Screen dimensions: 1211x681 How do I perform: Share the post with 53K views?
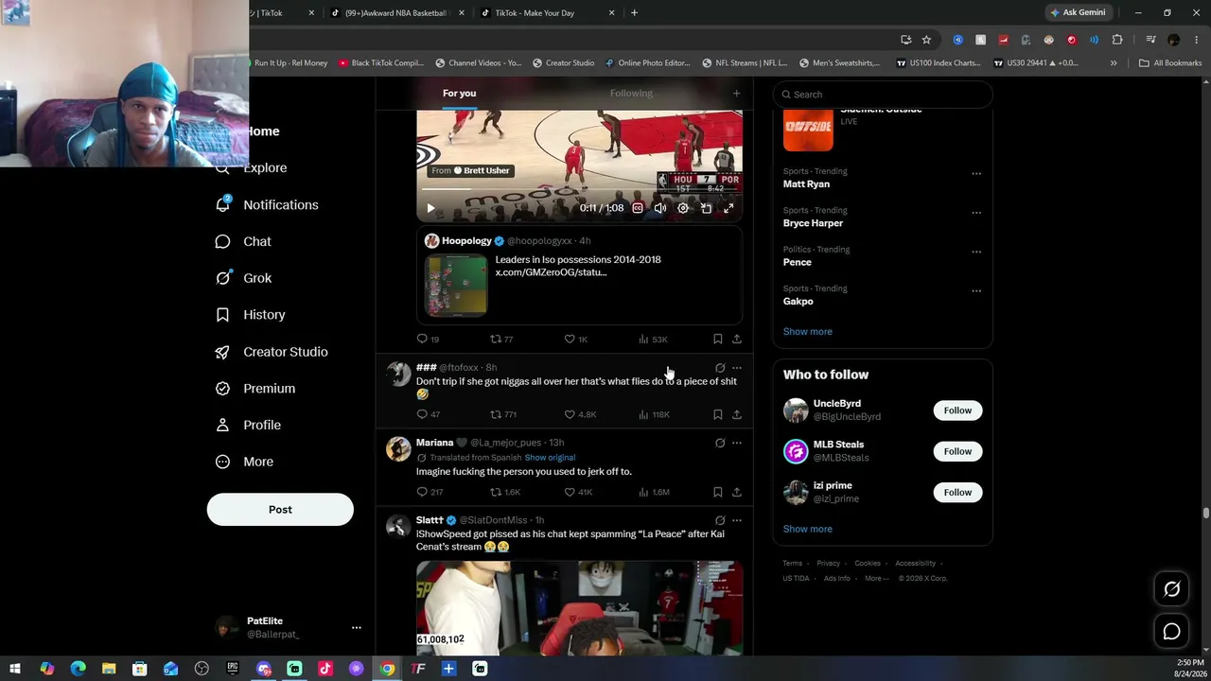coord(737,339)
